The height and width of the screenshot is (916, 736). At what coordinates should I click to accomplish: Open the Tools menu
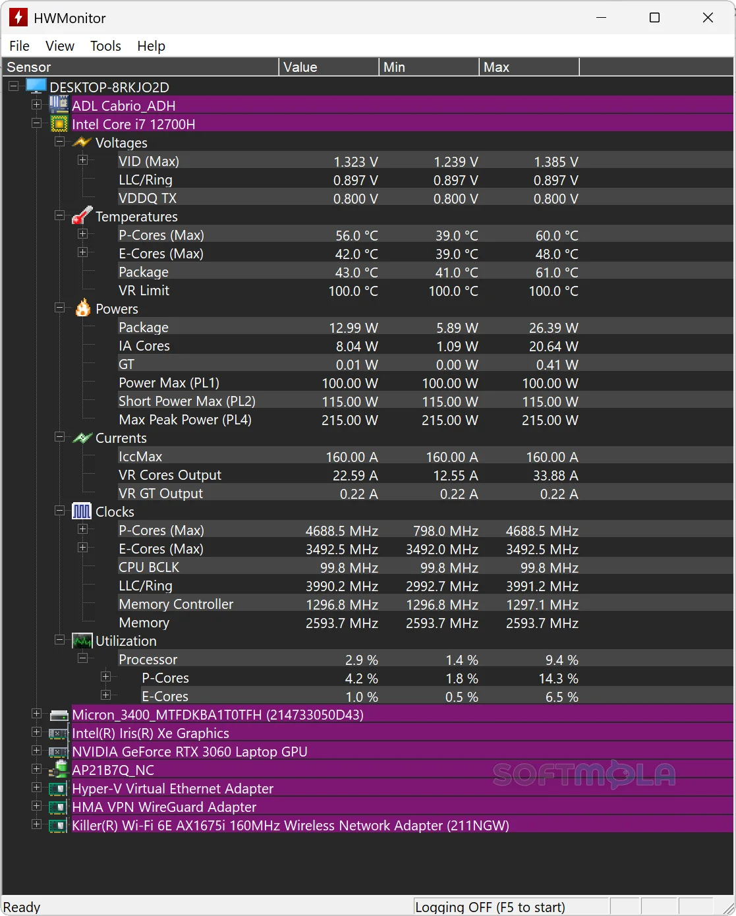[x=105, y=45]
